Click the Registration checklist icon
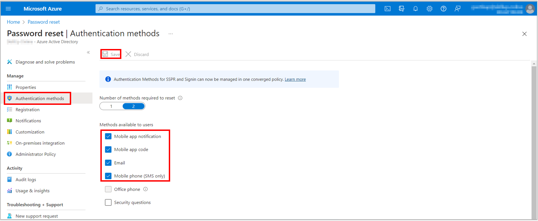 point(10,110)
